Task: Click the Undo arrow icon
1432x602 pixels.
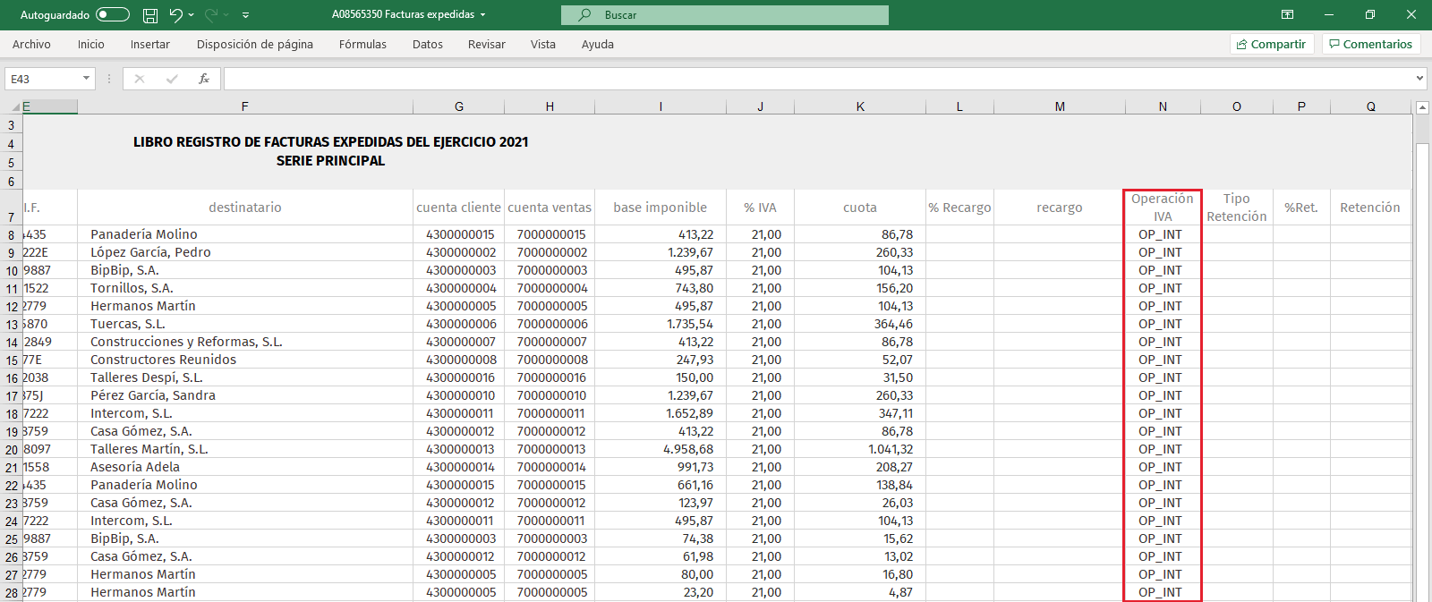Action: 175,14
